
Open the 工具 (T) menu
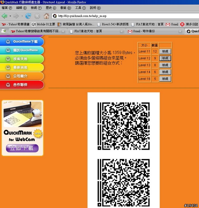coord(81,8)
